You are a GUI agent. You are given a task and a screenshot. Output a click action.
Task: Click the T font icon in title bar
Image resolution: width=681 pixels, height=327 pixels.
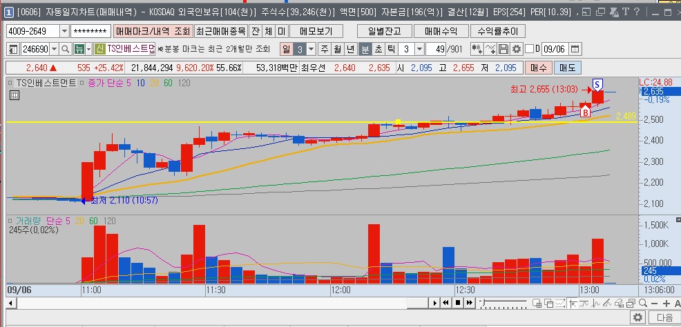pyautogui.click(x=625, y=12)
